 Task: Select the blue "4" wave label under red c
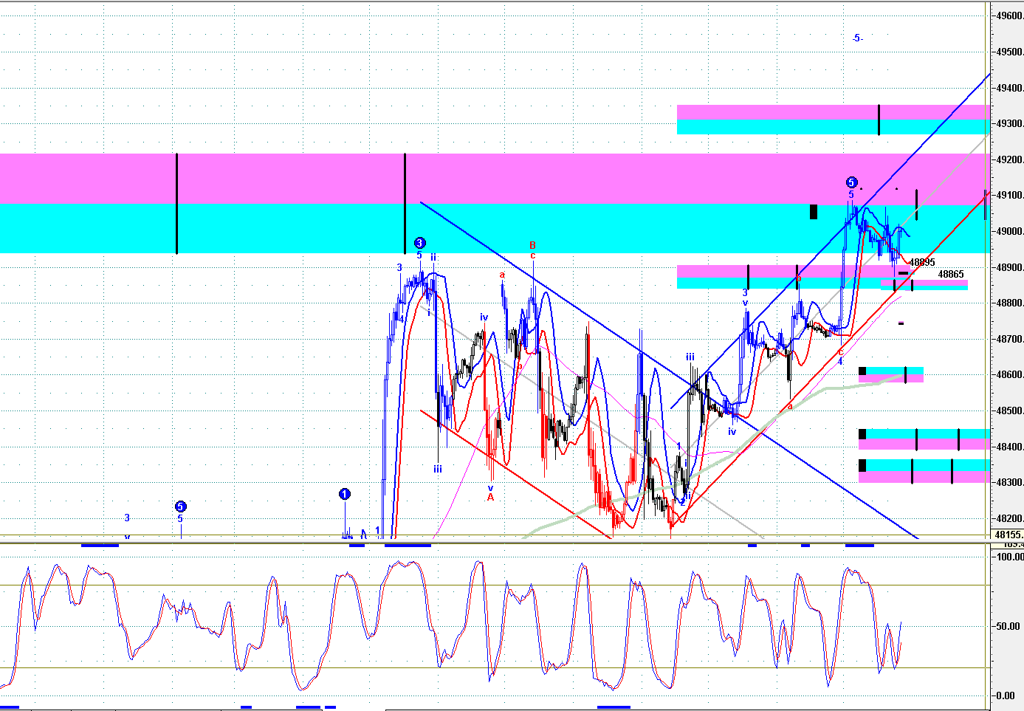click(x=840, y=361)
